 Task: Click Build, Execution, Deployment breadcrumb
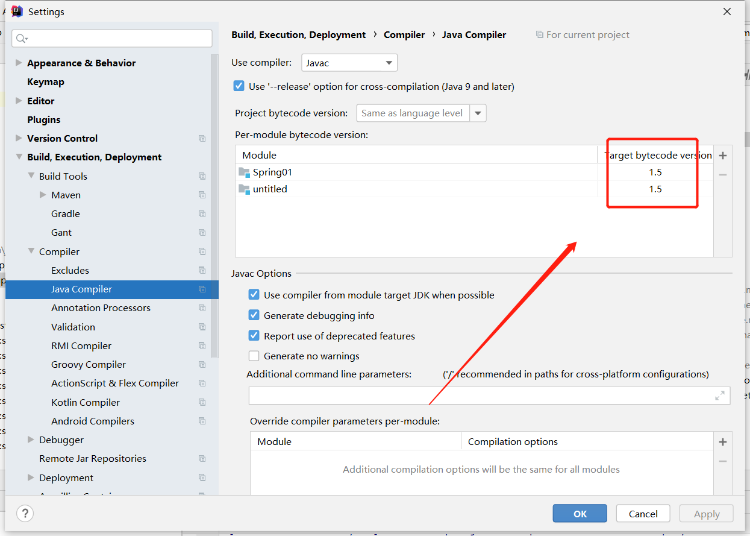point(299,35)
